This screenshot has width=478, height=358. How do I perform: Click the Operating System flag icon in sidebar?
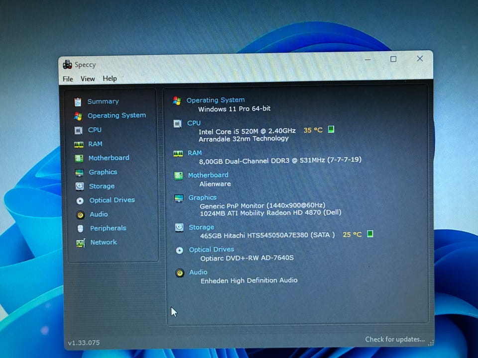coord(78,116)
